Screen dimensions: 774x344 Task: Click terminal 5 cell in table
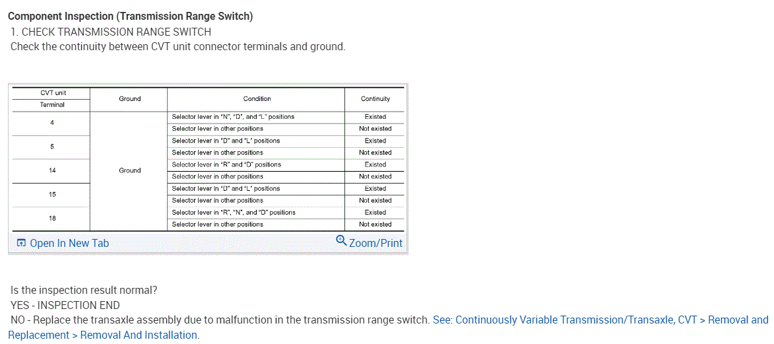pos(51,147)
